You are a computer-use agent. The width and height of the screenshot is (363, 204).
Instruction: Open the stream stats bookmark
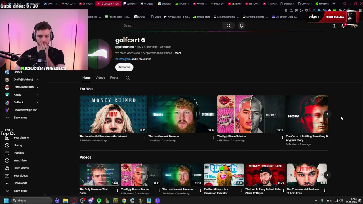[x=202, y=17]
